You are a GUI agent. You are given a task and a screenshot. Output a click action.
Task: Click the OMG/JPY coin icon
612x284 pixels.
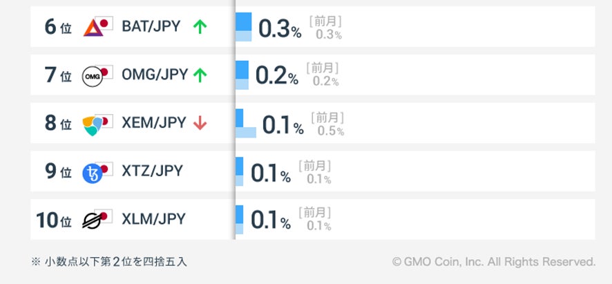click(97, 76)
